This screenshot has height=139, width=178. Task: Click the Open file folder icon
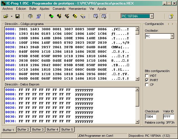point(6,16)
